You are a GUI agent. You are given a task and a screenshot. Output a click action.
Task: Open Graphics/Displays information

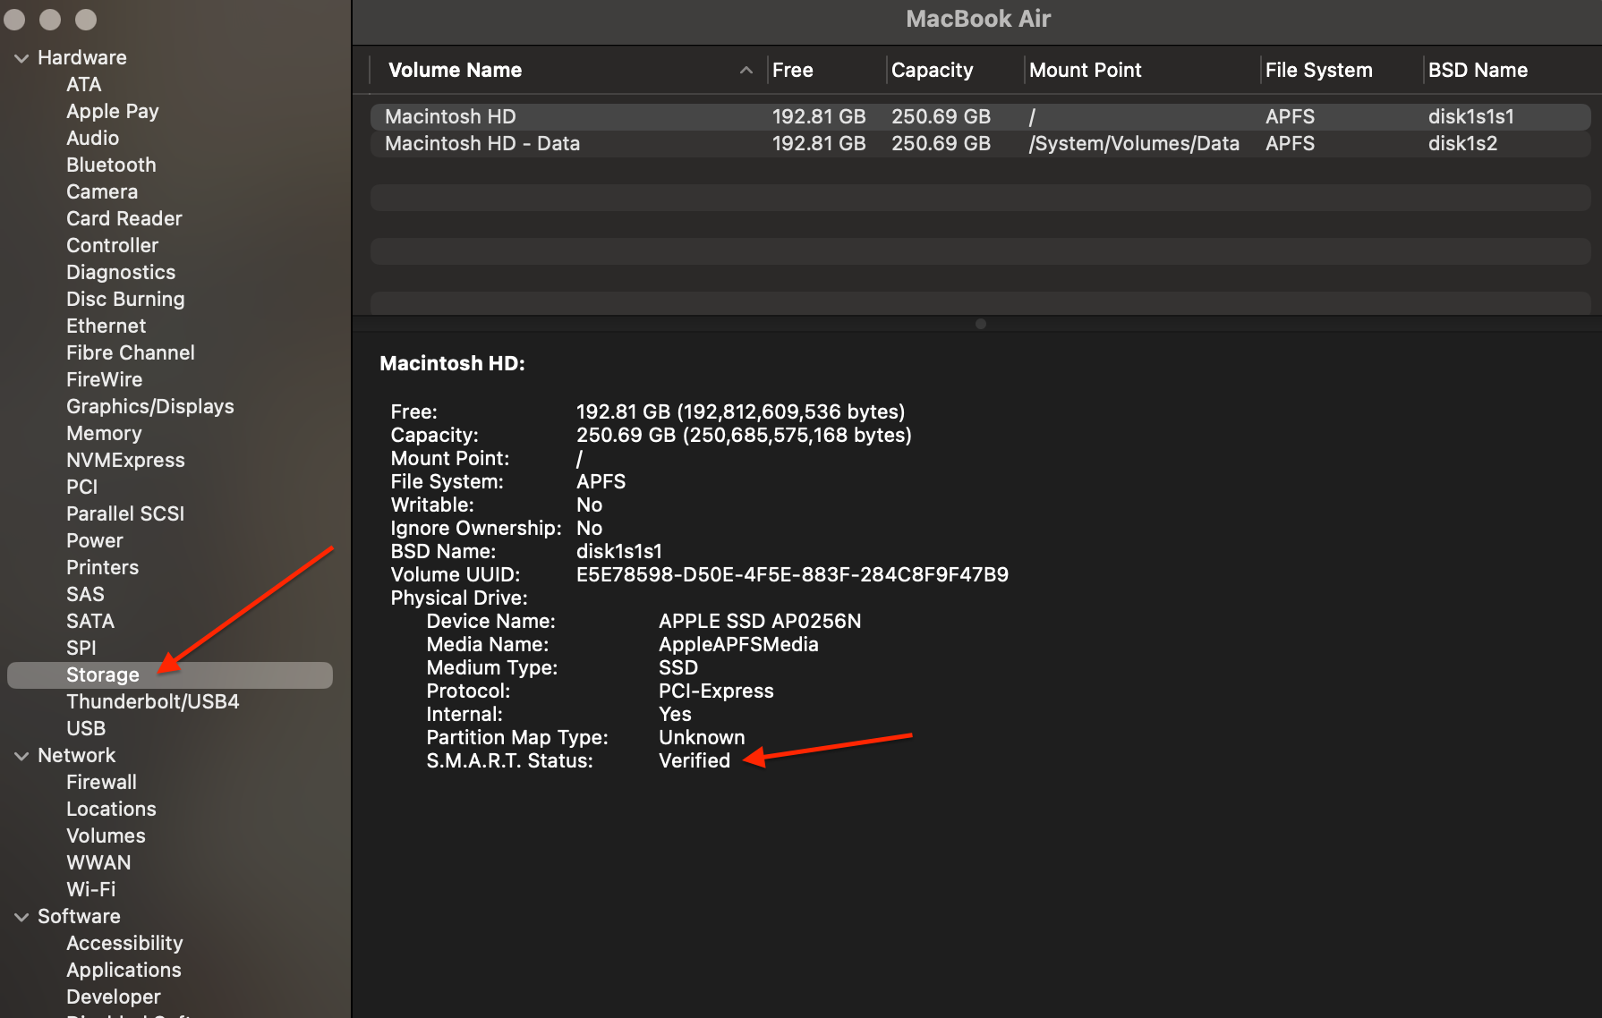tap(150, 406)
